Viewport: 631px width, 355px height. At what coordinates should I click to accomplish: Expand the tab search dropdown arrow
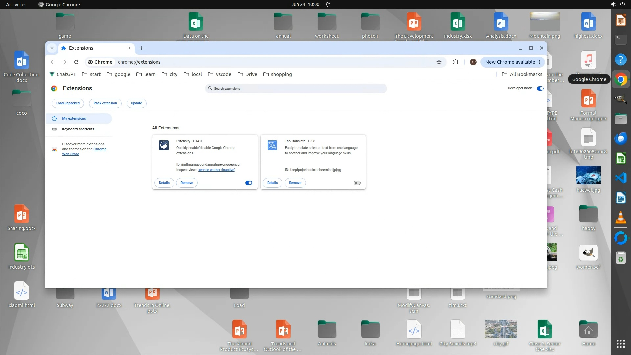point(52,48)
